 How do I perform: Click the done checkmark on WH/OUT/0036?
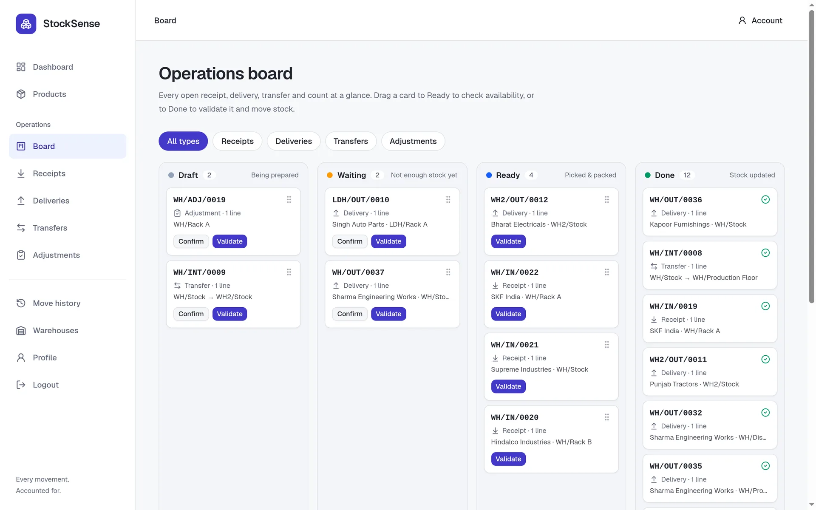[x=765, y=199]
